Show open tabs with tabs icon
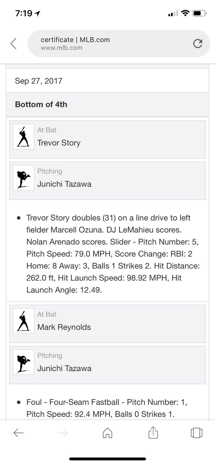This screenshot has width=215, height=465. pos(196,433)
